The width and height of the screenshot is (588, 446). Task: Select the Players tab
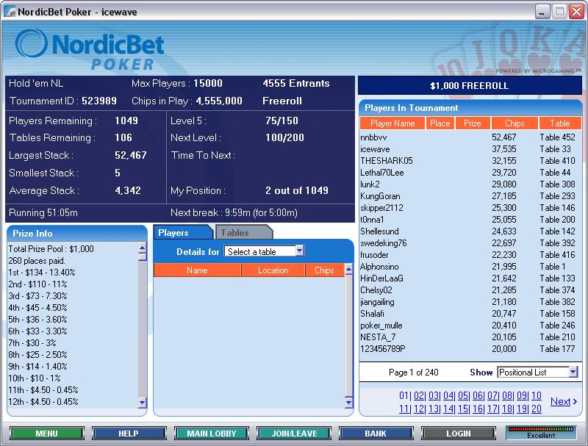182,233
